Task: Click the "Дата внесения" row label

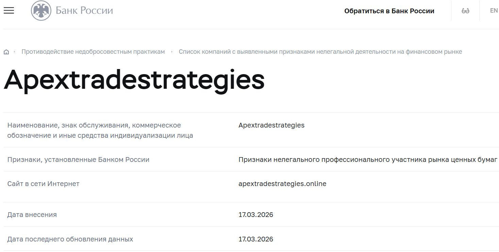Action: (32, 214)
